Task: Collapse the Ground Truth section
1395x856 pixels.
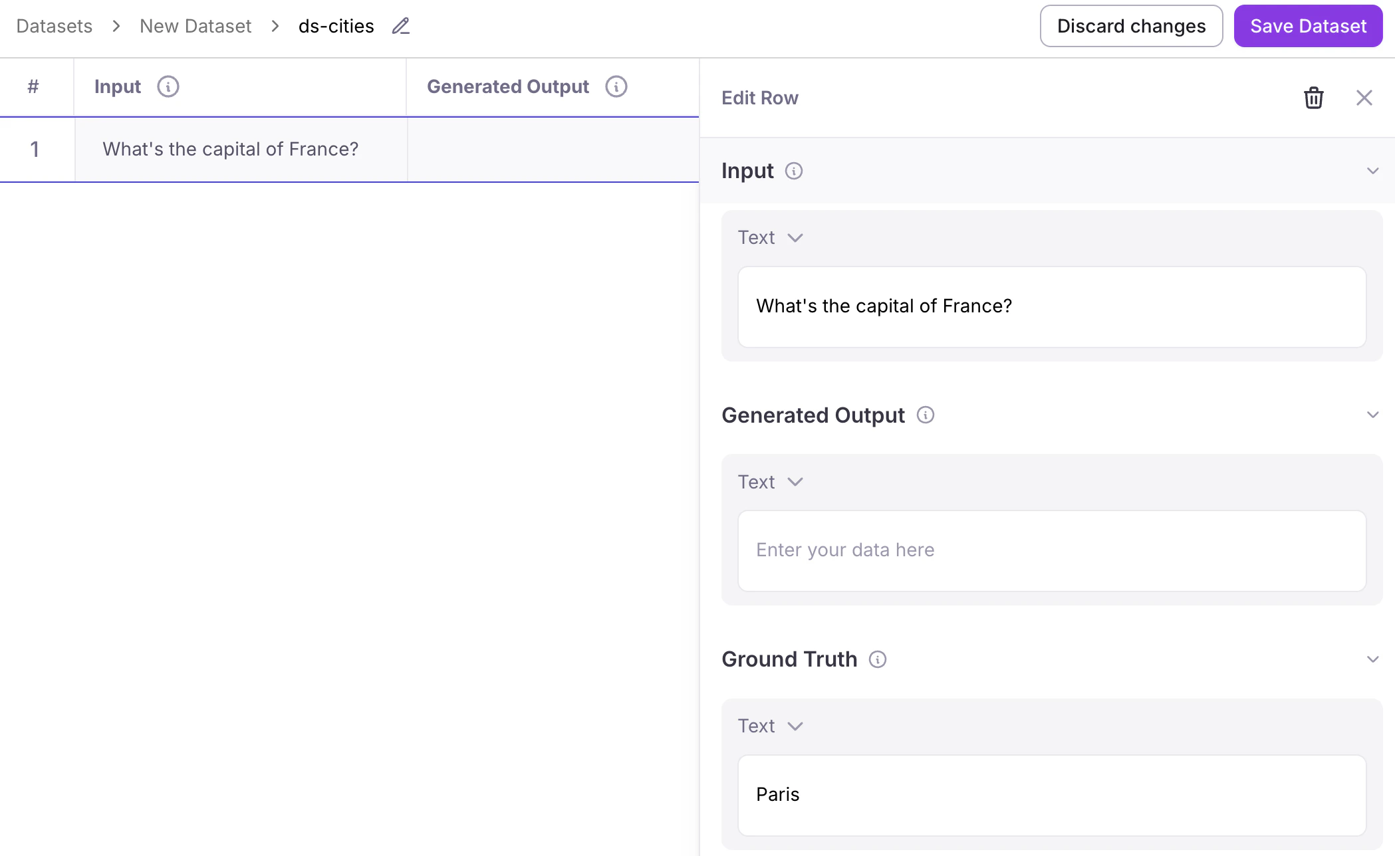Action: 1372,659
